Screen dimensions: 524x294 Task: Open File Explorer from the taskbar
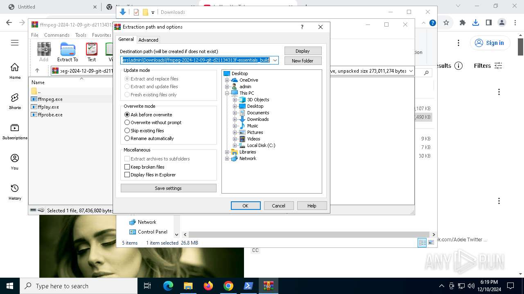click(x=188, y=286)
